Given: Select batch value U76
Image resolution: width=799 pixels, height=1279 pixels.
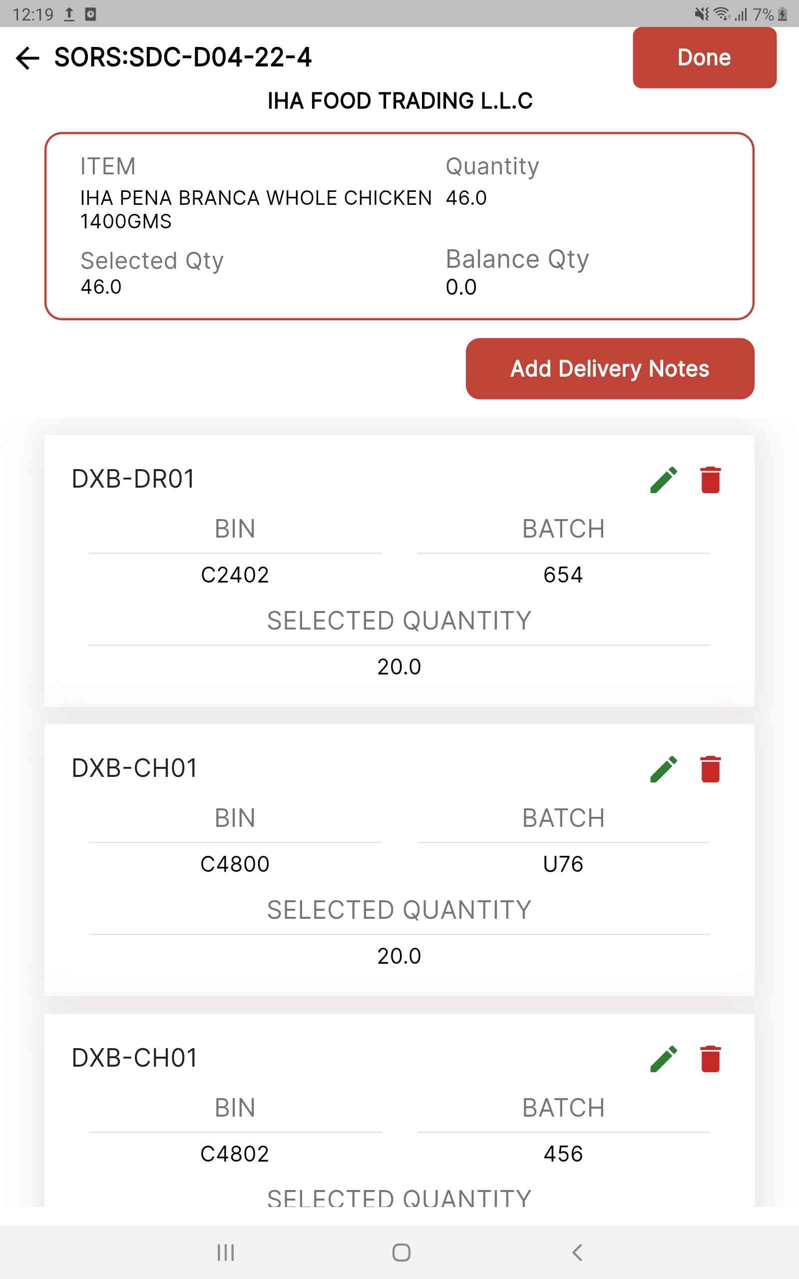Looking at the screenshot, I should [563, 864].
